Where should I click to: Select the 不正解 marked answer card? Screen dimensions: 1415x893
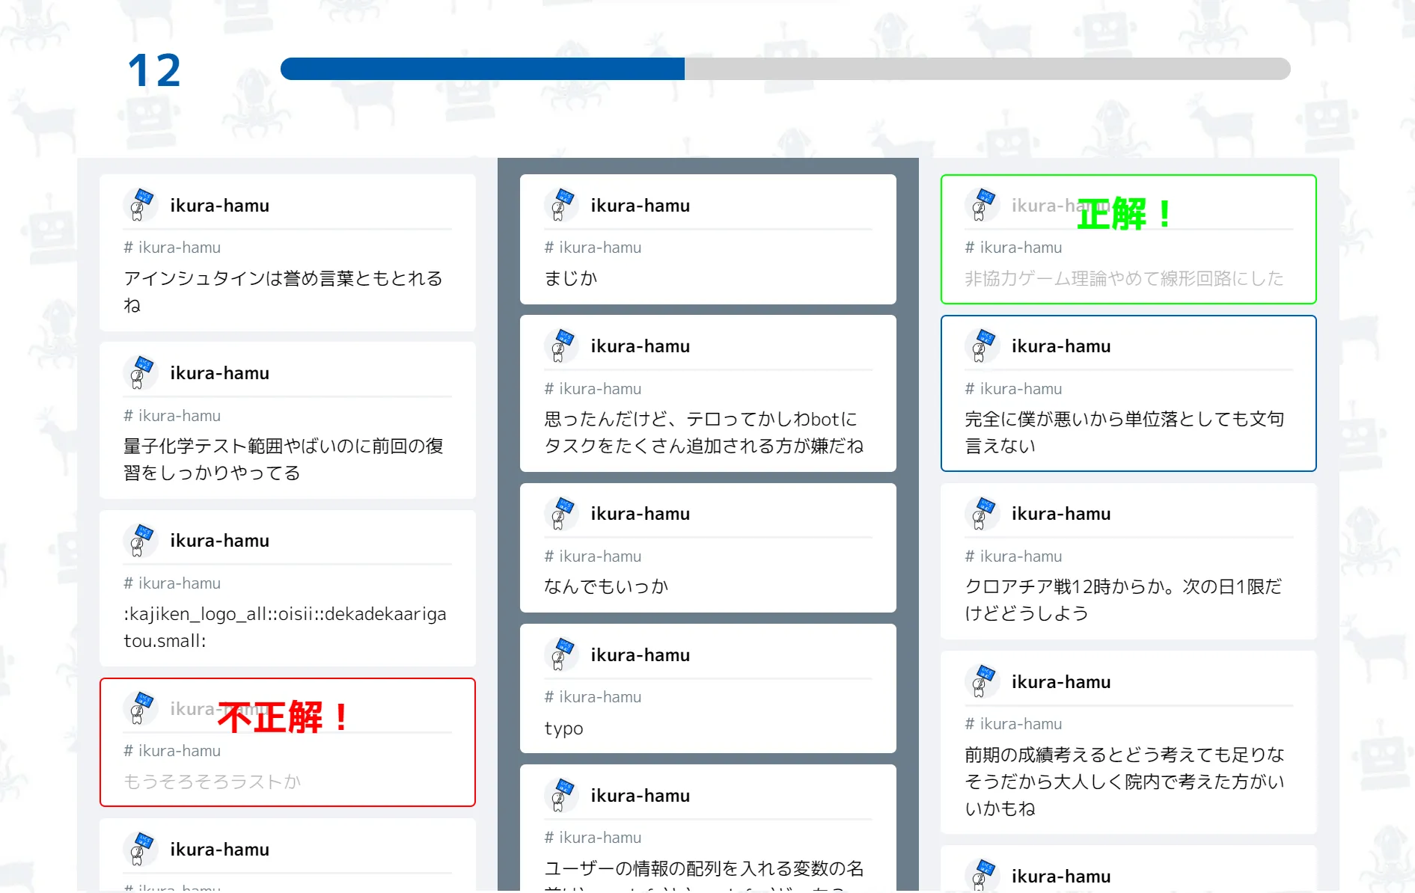click(287, 741)
